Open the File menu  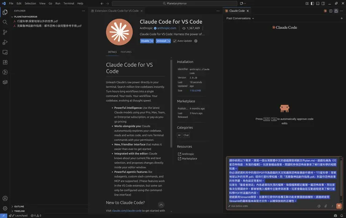[11, 3]
